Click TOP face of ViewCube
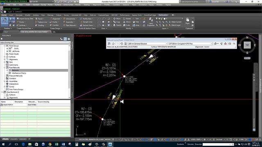The image size is (262, 147). click(247, 45)
